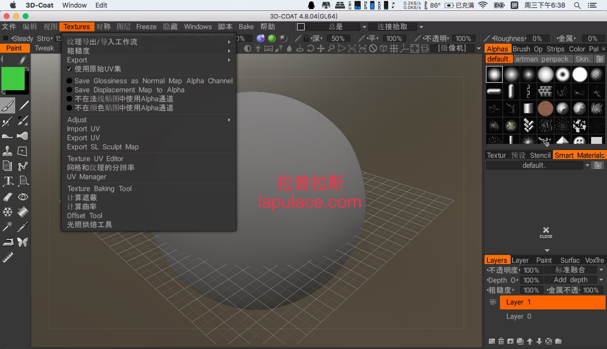Click the Zoom magnifier camera icon
607x349 pixels.
[331, 48]
